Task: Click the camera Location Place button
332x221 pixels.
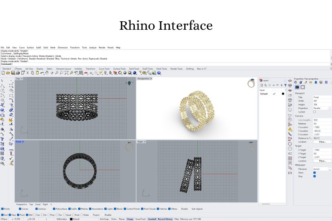Action: tap(322, 142)
